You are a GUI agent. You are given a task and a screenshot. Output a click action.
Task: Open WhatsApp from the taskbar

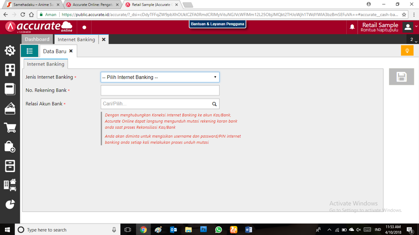pyautogui.click(x=218, y=230)
